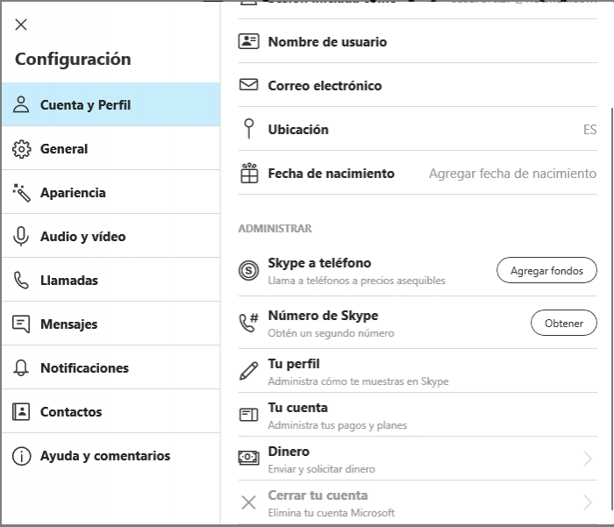The image size is (614, 527).
Task: Click the gear icon next to General
Action: pyautogui.click(x=21, y=149)
